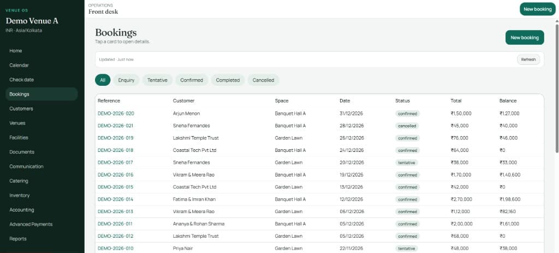The height and width of the screenshot is (253, 559).
Task: Filter bookings by Tentative
Action: (157, 80)
